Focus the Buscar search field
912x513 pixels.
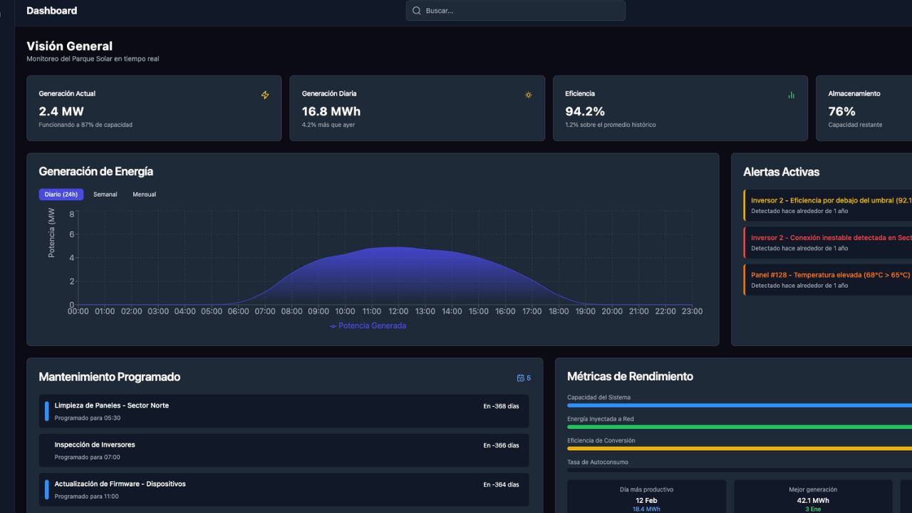click(x=516, y=11)
